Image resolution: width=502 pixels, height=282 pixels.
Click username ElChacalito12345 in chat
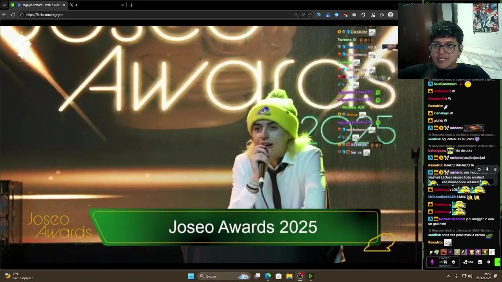click(442, 197)
